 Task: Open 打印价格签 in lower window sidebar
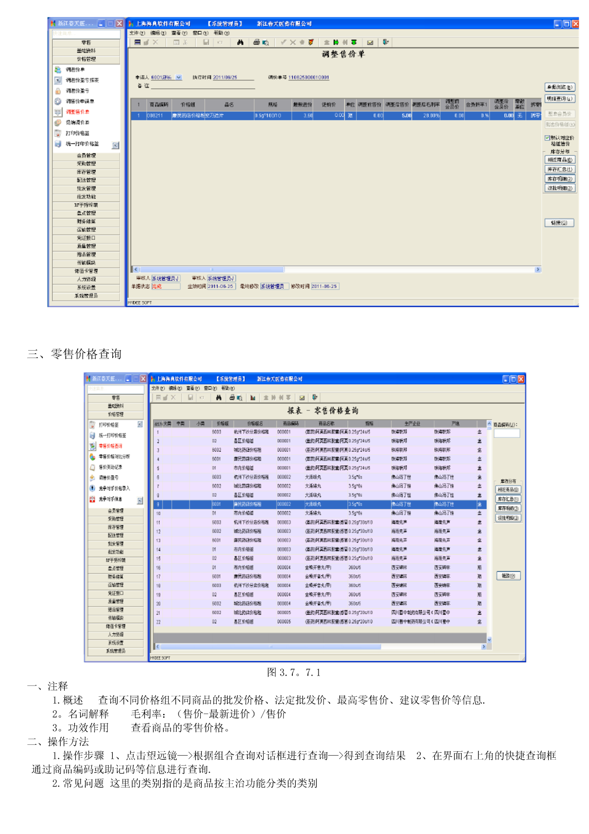click(108, 425)
